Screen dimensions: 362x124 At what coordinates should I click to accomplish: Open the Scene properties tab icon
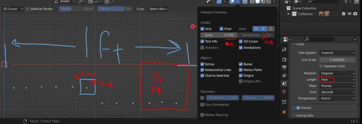[284, 84]
